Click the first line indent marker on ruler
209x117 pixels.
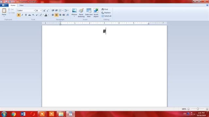tap(60, 22)
